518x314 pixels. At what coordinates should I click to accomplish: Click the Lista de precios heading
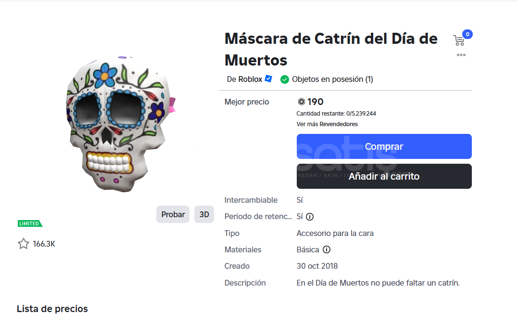click(52, 308)
